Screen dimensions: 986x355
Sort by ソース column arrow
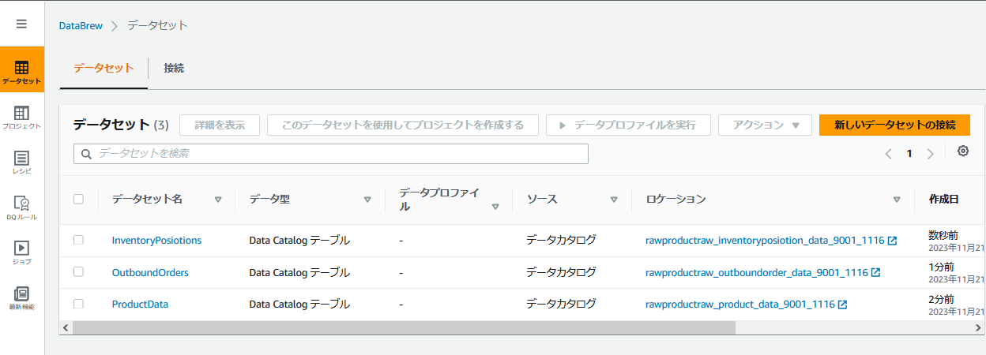pos(614,200)
